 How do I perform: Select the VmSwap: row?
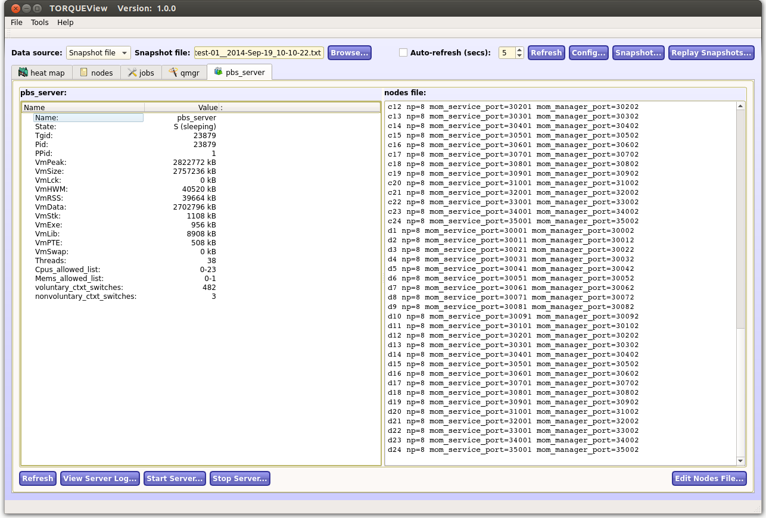pos(201,252)
